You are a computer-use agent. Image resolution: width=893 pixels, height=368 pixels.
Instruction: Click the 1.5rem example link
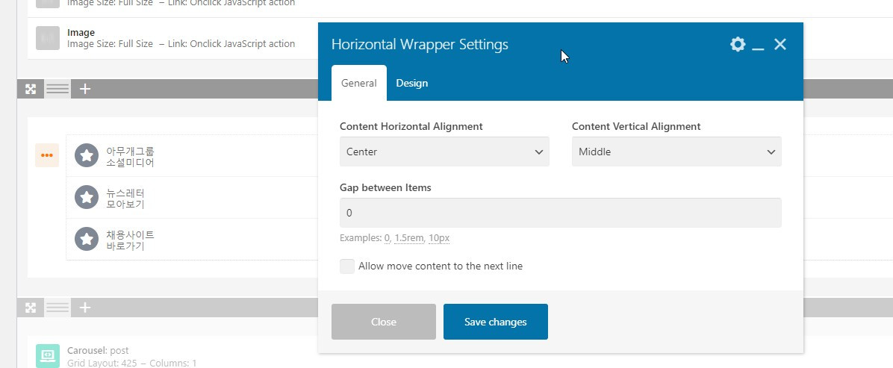pos(409,238)
